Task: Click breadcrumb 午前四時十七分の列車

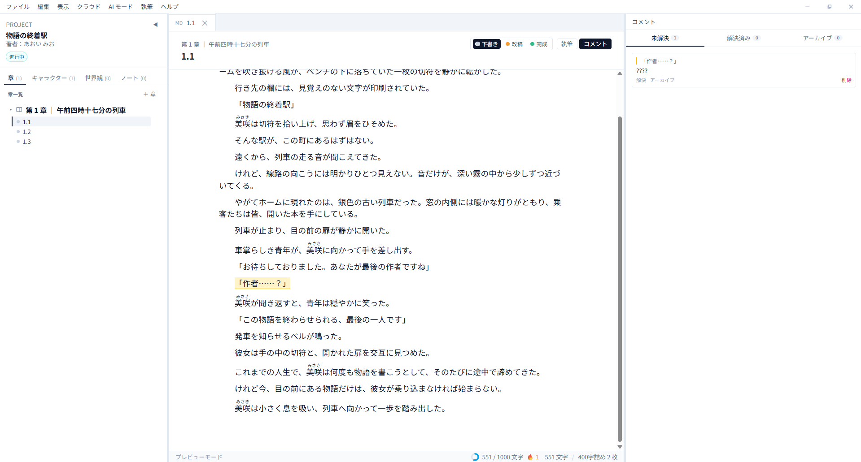Action: 239,44
